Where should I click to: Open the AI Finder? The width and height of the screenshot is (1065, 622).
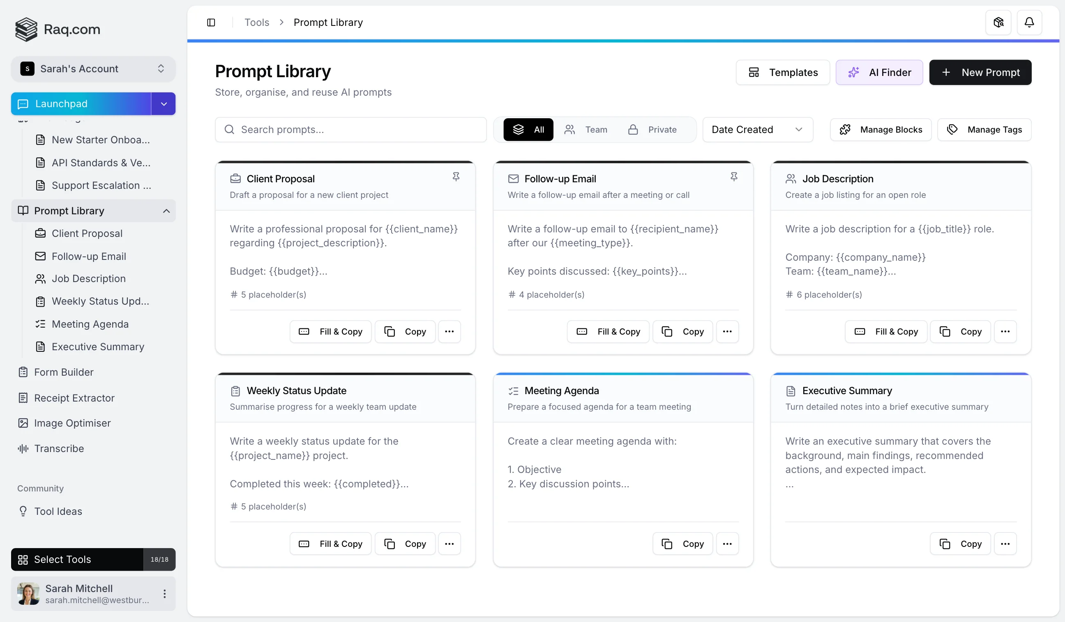879,72
